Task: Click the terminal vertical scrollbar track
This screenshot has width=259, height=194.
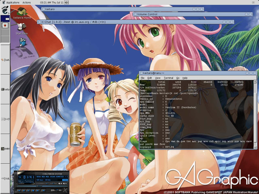Action: [x=255, y=114]
